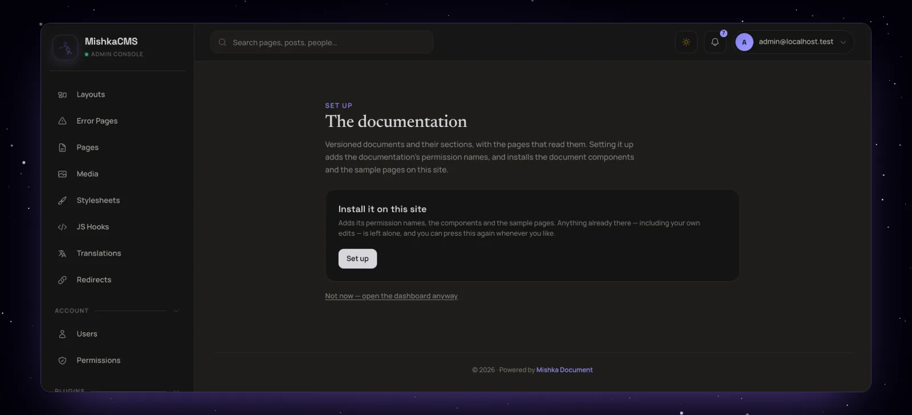Click the Layouts sidebar icon
This screenshot has height=415, width=912.
[x=63, y=94]
